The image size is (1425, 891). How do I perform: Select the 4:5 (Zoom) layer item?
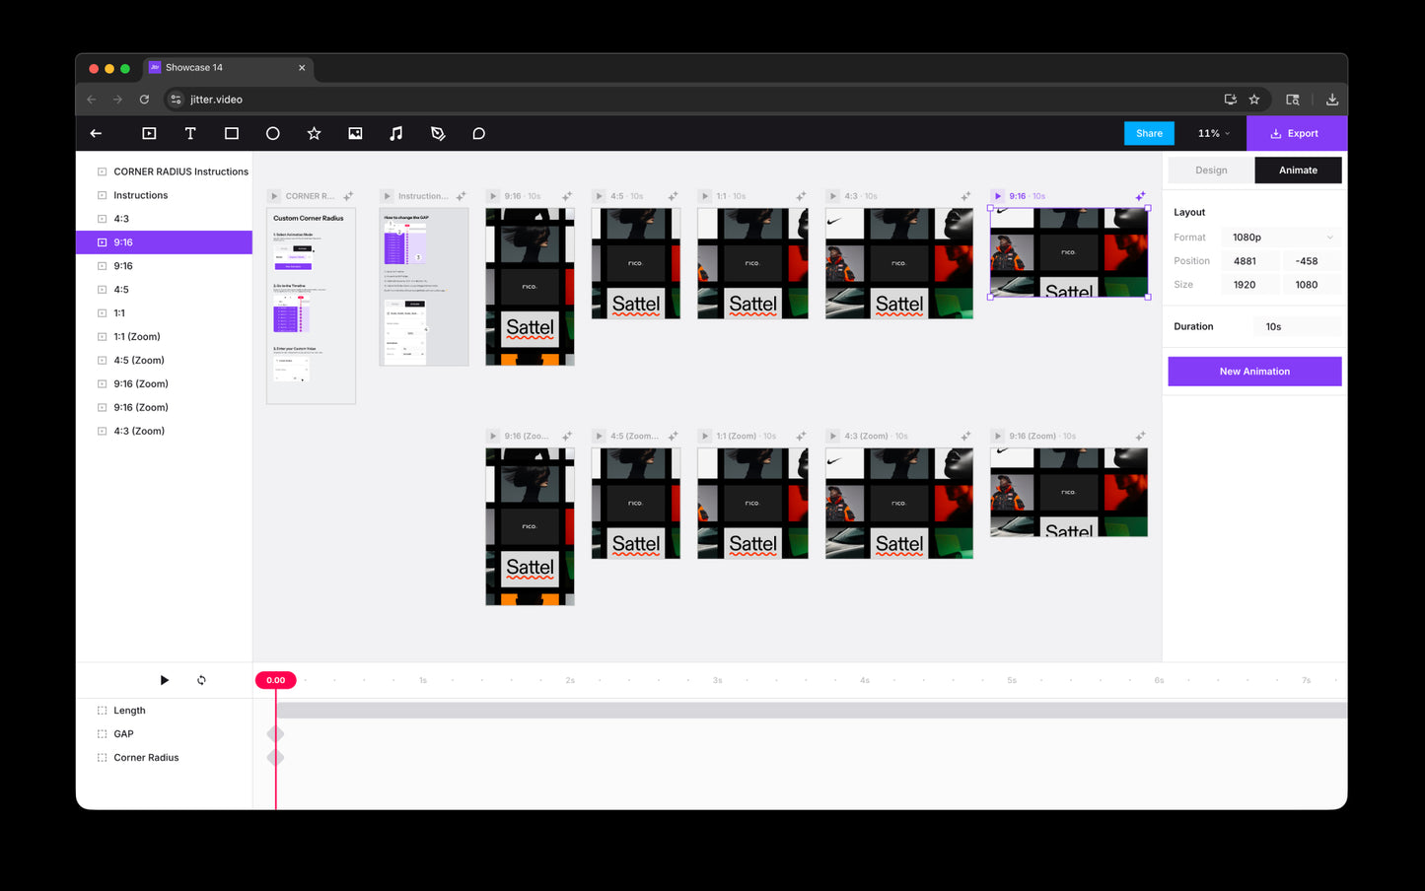[139, 361]
